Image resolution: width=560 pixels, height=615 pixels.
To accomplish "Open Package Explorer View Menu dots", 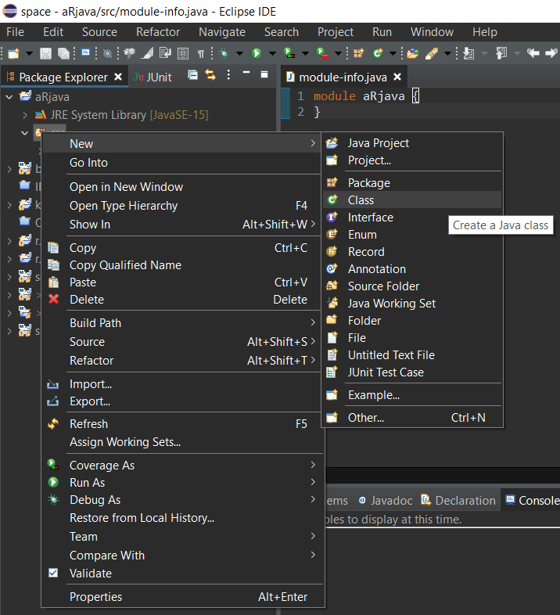I will pyautogui.click(x=228, y=74).
